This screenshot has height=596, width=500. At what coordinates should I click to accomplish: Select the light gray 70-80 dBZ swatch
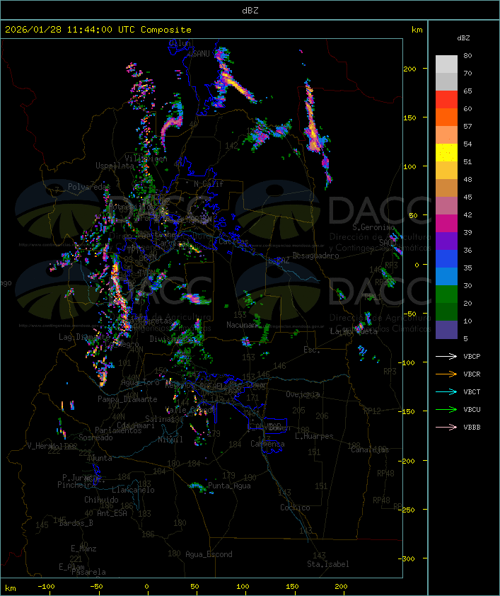pyautogui.click(x=446, y=64)
